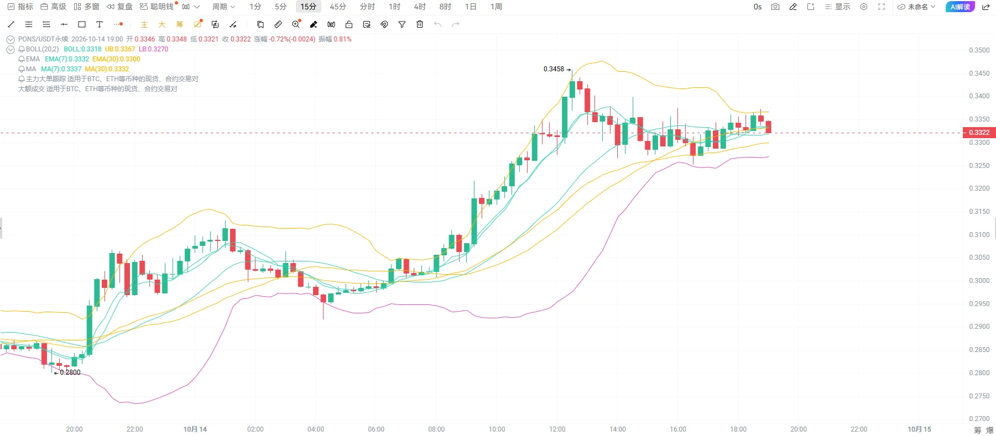Viewport: 996px width, 436px height.
Task: Enter fullscreen chart mode
Action: point(882,7)
